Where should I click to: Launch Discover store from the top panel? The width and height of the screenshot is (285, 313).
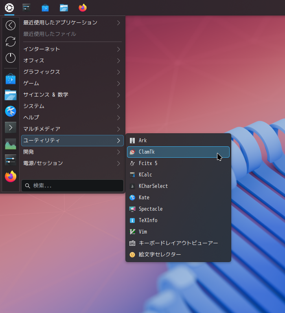point(45,8)
